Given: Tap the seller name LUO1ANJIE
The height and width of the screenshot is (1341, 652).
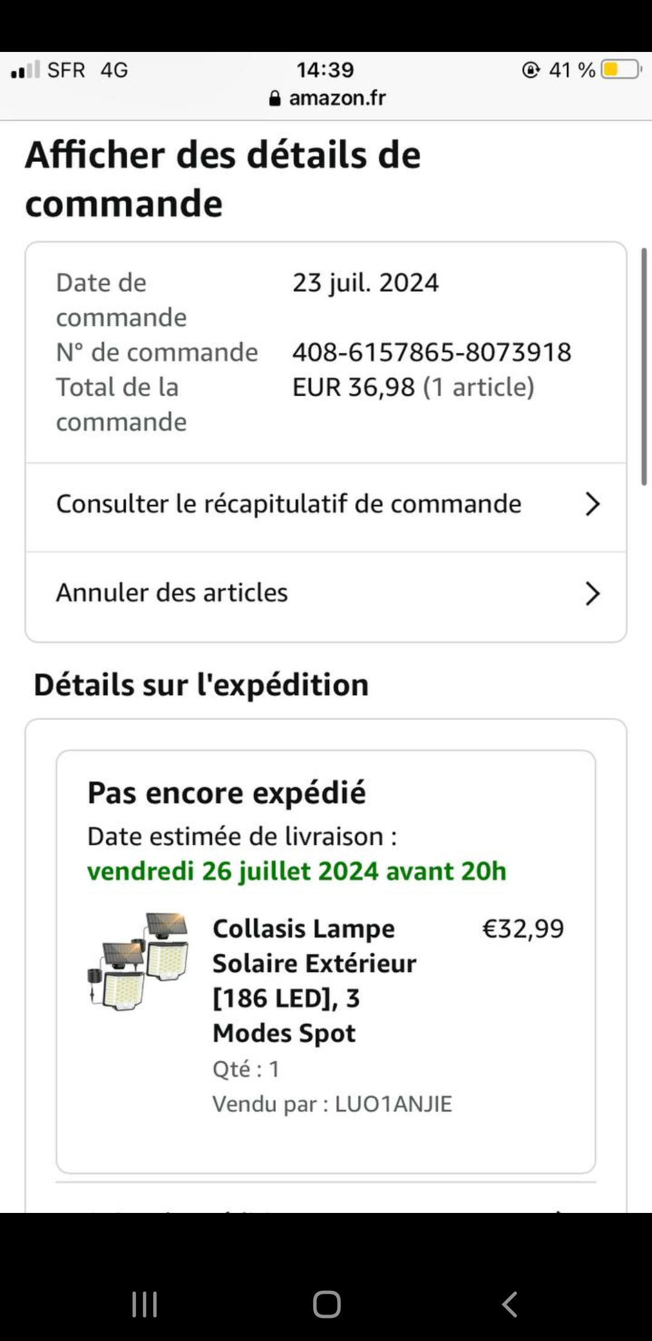Looking at the screenshot, I should click(393, 1104).
